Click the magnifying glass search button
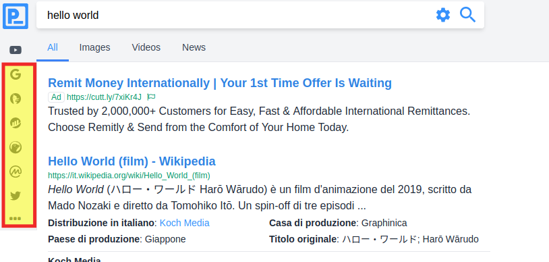The image size is (549, 262). [468, 16]
